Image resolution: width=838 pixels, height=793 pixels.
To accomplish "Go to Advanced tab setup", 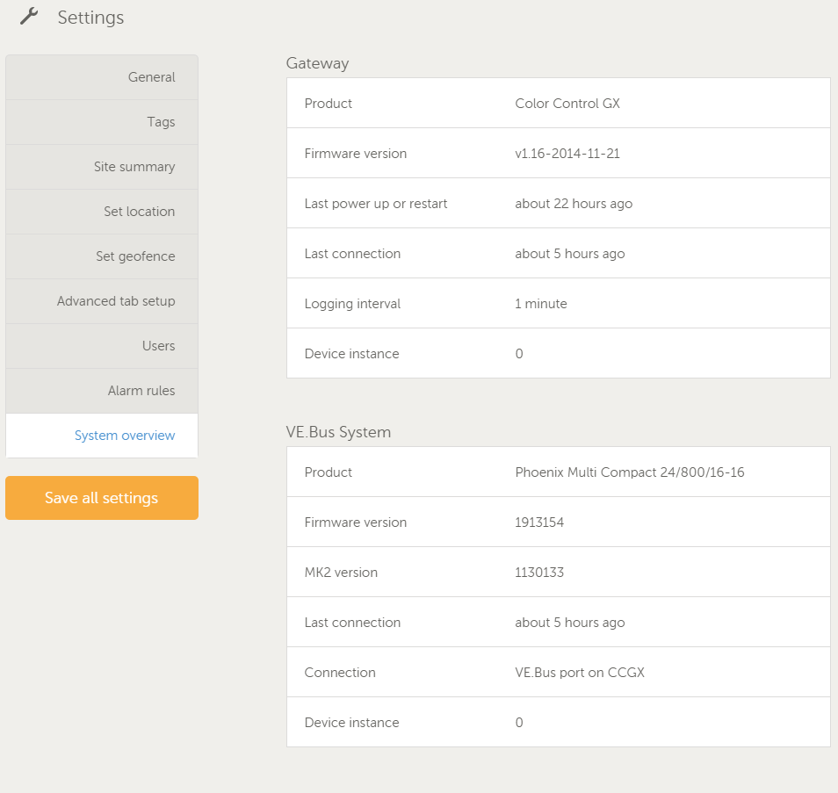I will (x=102, y=301).
